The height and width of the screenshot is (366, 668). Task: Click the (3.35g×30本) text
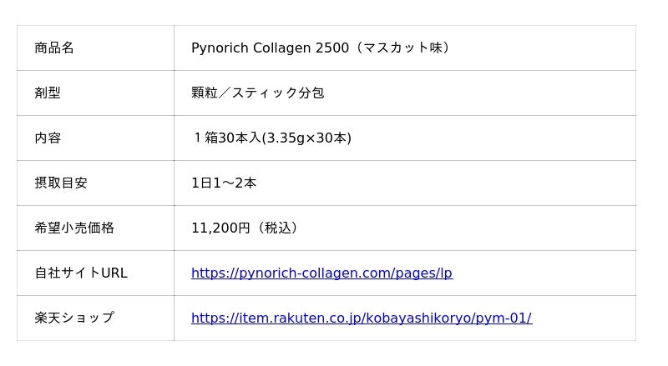point(306,138)
